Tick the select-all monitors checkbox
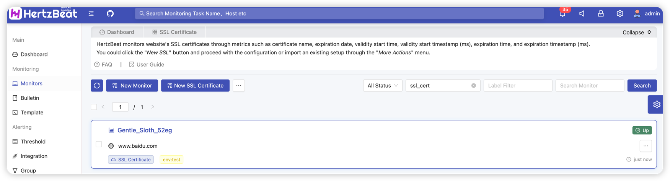 pyautogui.click(x=94, y=107)
